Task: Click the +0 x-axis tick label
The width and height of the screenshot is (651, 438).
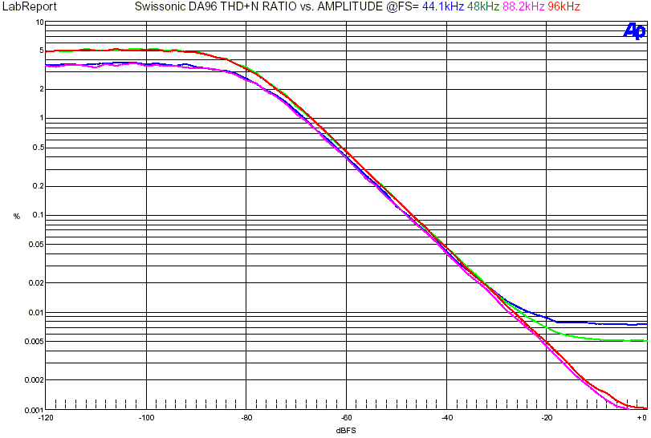Action: point(642,418)
